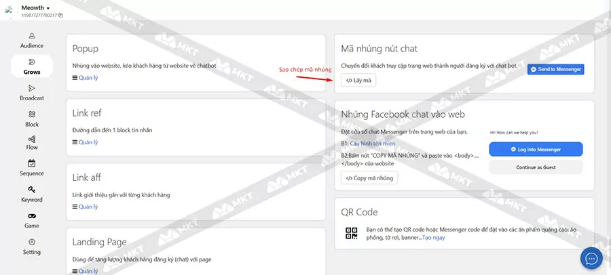Click the Link aff heading
611x275 pixels.
(86, 177)
